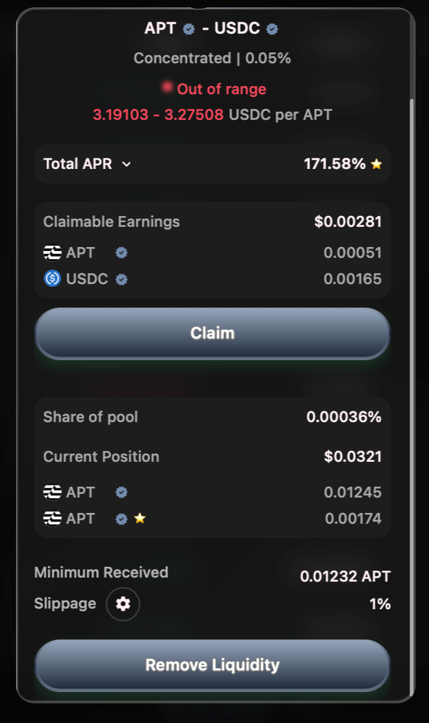Click the $0.00281 claimable earnings amount
This screenshot has width=429, height=723.
tap(348, 221)
